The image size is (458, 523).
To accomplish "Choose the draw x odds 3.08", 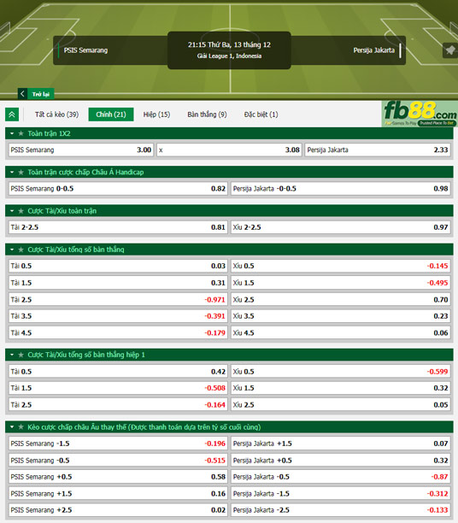I will click(x=229, y=150).
